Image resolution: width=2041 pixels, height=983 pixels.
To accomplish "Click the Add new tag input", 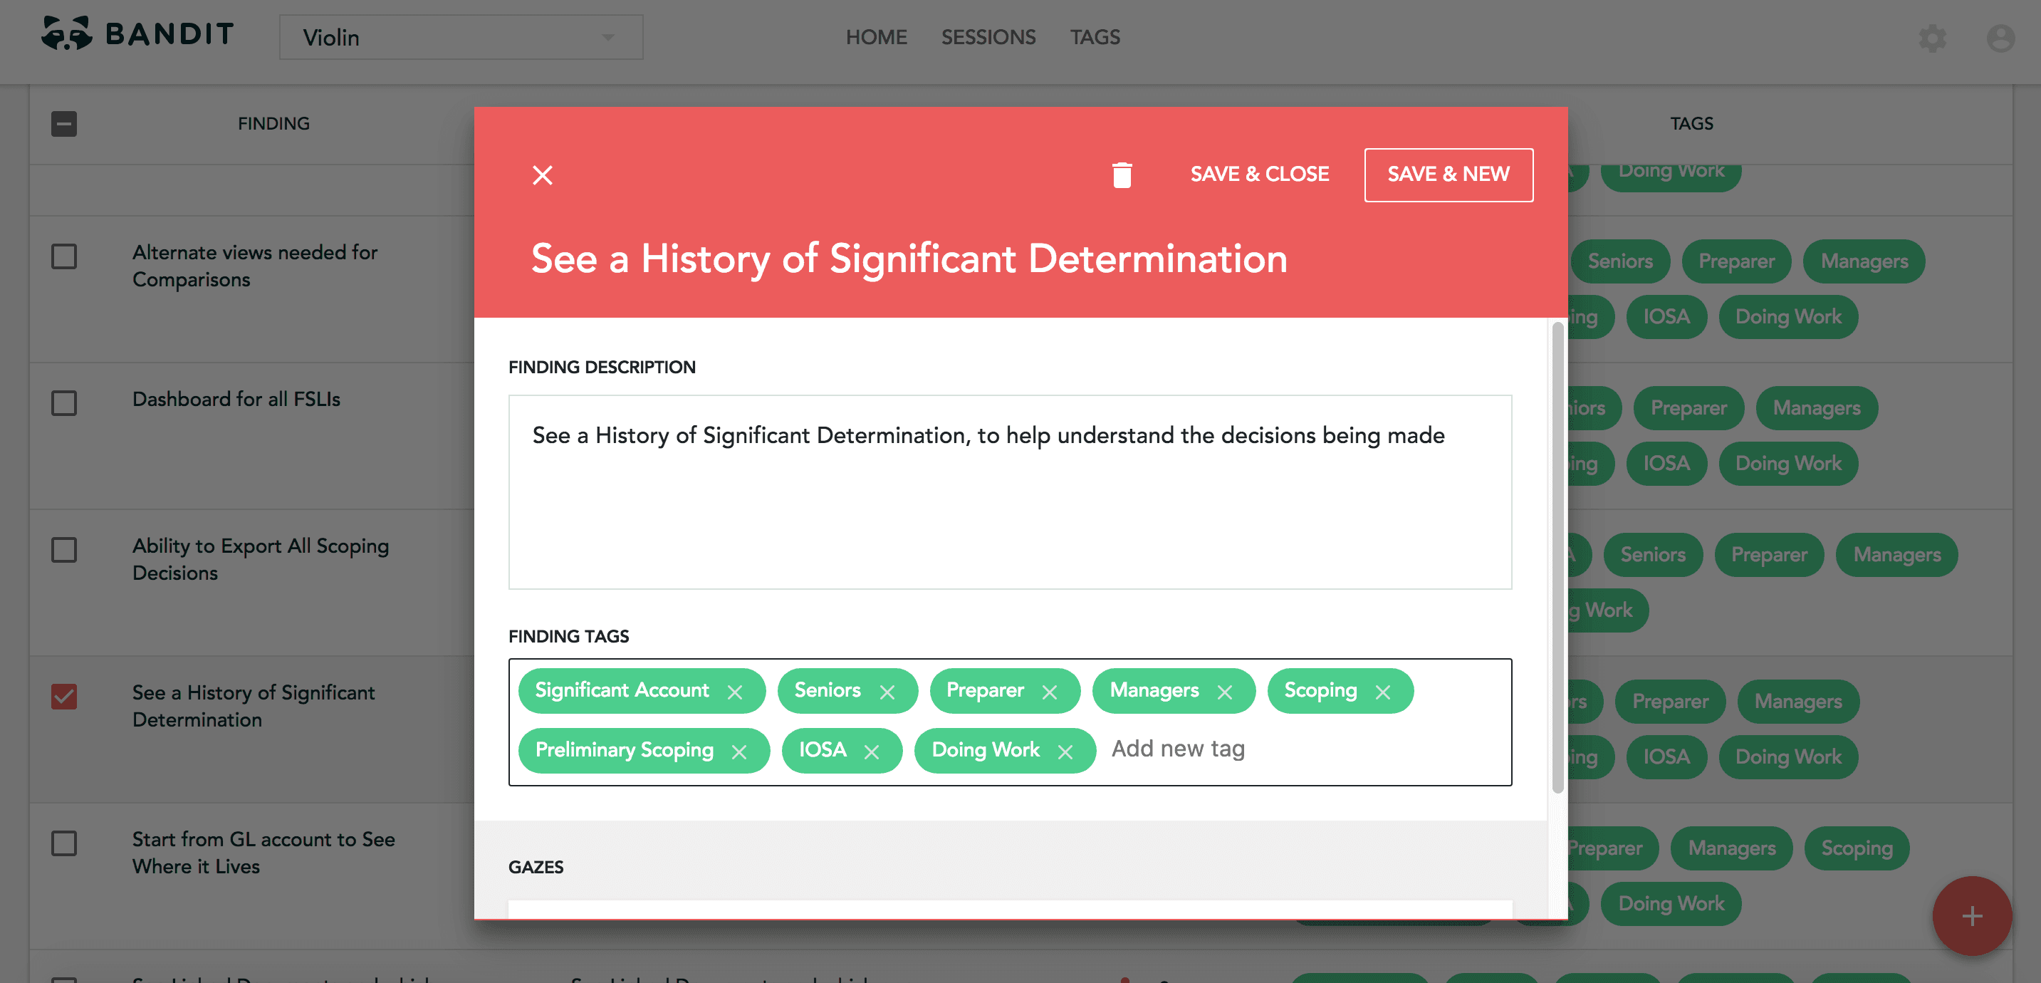I will pos(1178,749).
